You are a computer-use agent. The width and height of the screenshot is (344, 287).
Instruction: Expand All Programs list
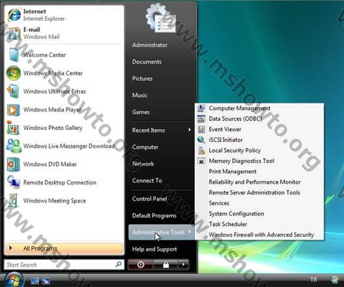(64, 249)
